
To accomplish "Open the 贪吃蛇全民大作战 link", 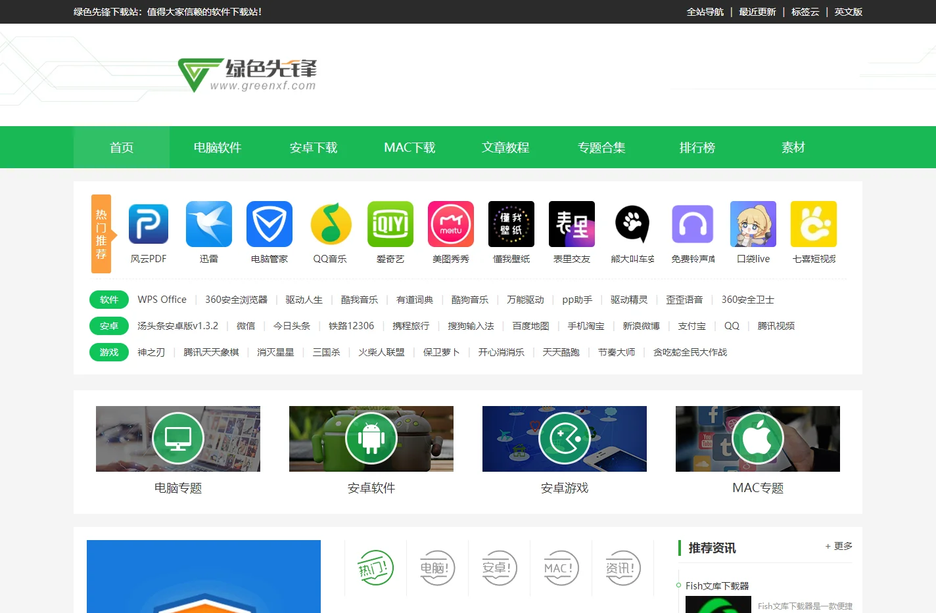I will tap(690, 352).
